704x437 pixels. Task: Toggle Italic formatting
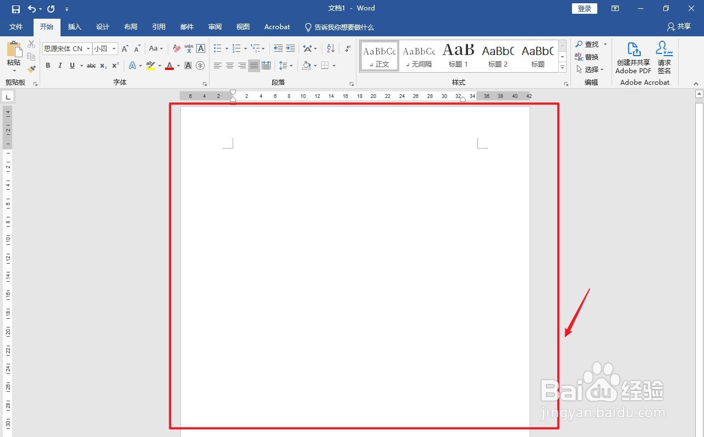[x=60, y=65]
